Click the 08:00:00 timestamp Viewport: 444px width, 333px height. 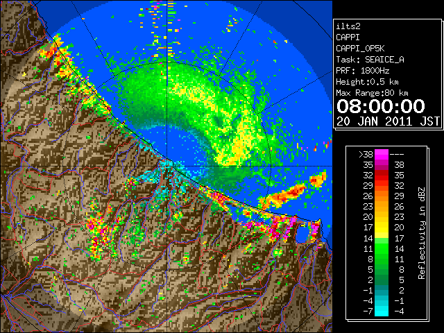pos(381,106)
